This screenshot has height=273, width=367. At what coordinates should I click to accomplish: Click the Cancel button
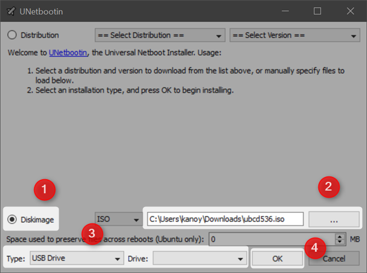(x=334, y=258)
